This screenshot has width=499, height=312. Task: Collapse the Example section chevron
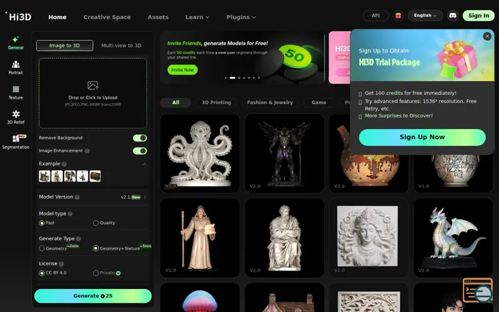(x=145, y=164)
